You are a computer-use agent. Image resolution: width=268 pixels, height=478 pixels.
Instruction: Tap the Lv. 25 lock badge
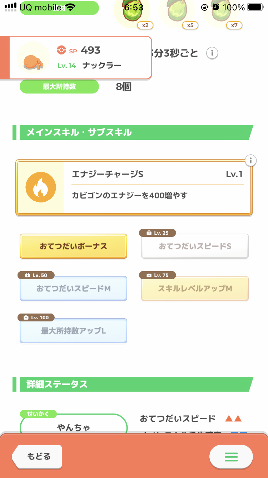point(158,233)
